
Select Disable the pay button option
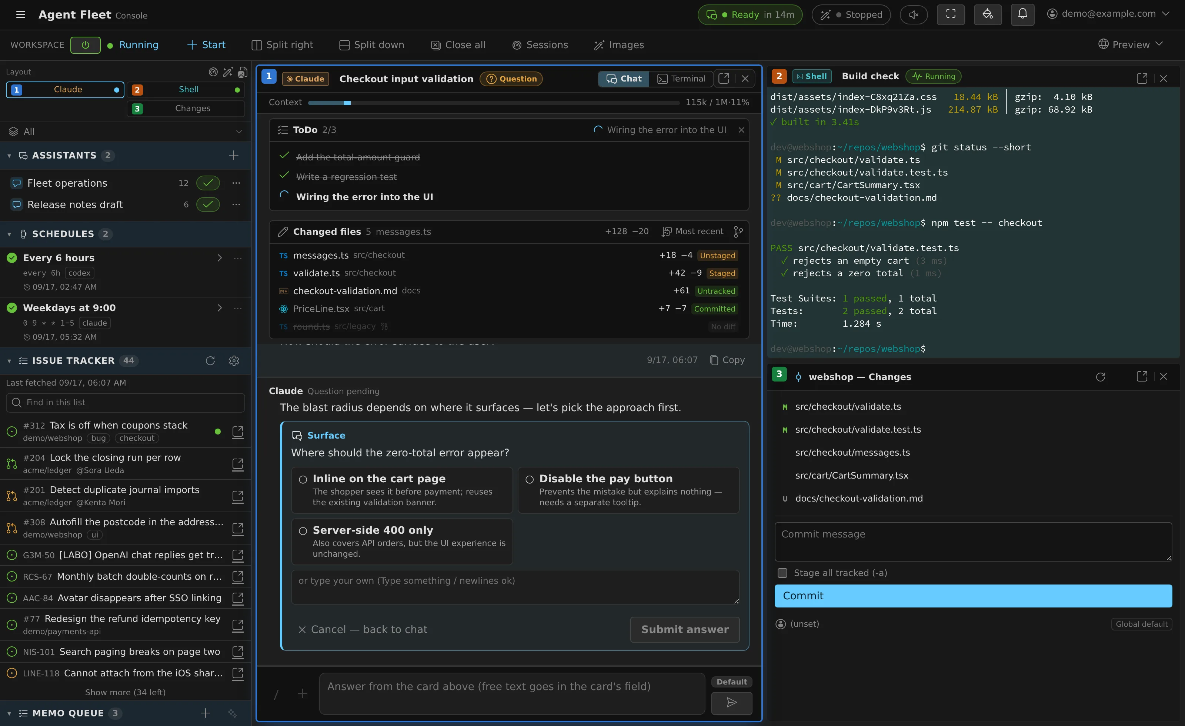tap(628, 490)
